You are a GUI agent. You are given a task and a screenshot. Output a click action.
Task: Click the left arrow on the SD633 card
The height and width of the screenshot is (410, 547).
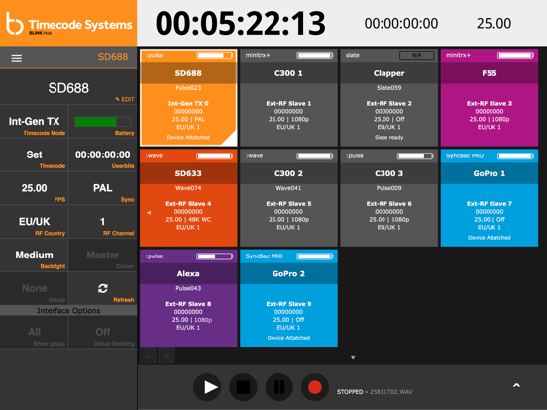click(x=149, y=212)
